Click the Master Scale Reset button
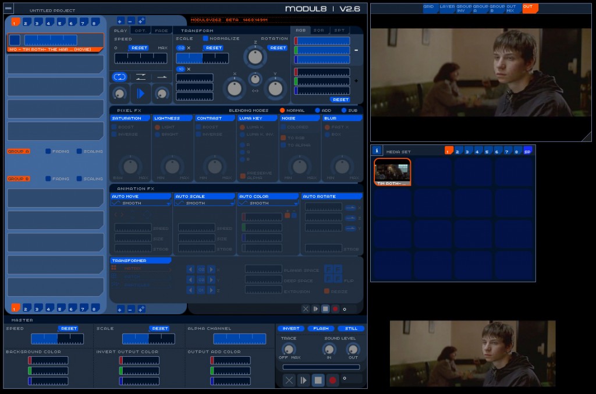This screenshot has height=394, width=596. point(159,328)
